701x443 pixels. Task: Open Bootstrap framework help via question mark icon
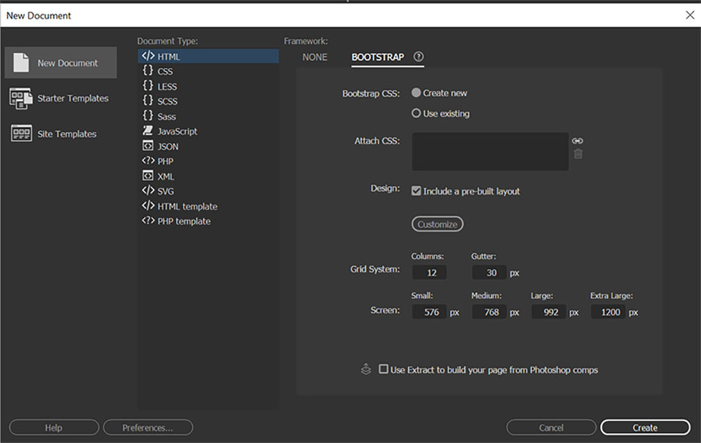pyautogui.click(x=418, y=57)
